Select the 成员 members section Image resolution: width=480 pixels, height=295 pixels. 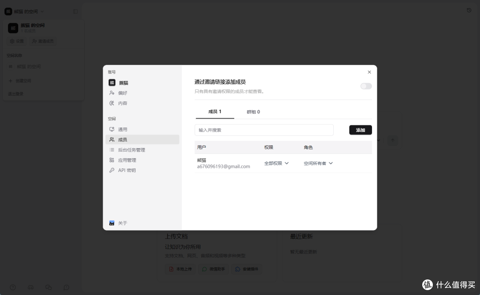[142, 140]
